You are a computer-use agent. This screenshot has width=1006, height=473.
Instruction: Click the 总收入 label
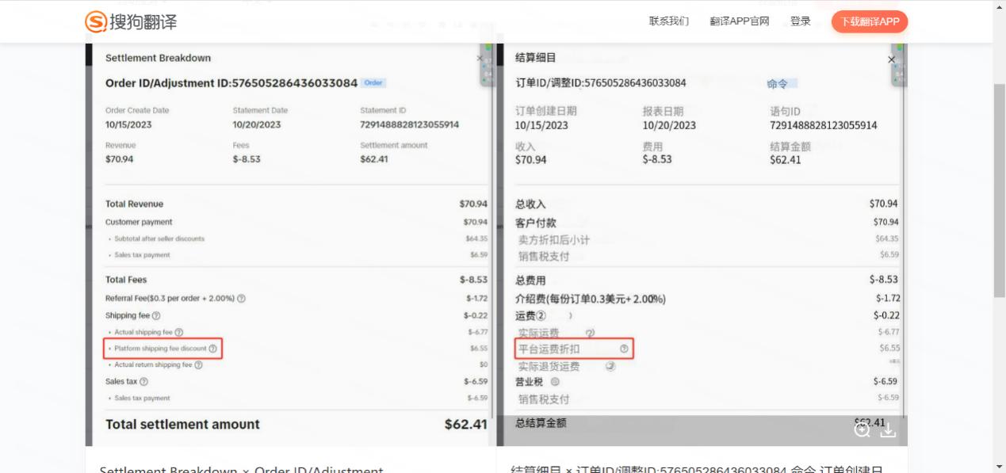point(530,204)
